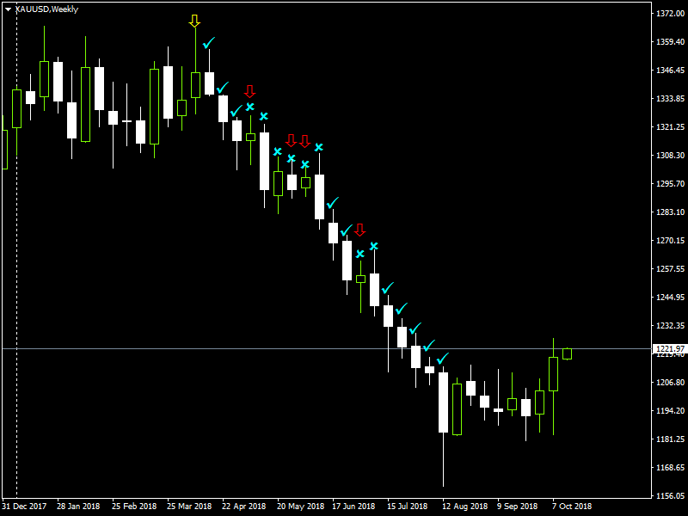Click the 1283.10 price scale label
Viewport: 688px width, 516px height.
pos(670,212)
